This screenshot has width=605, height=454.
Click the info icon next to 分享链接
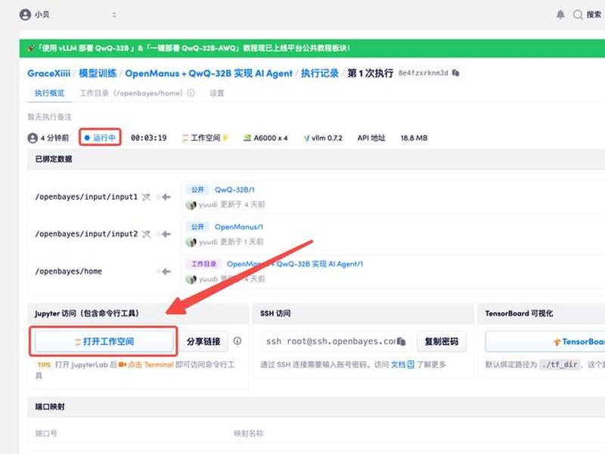(237, 341)
